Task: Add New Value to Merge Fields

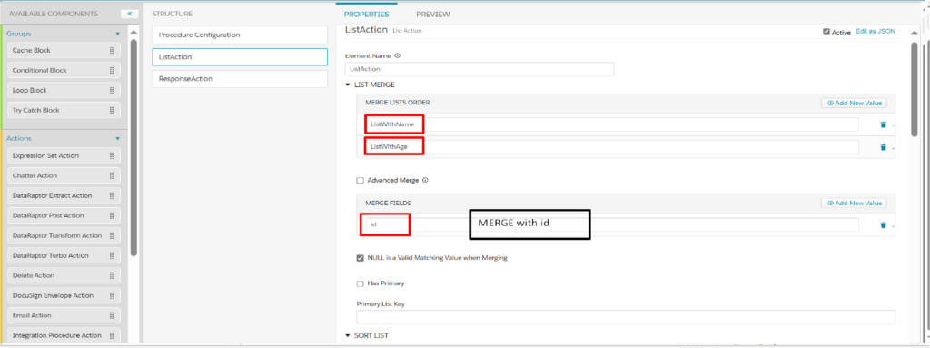Action: 854,204
